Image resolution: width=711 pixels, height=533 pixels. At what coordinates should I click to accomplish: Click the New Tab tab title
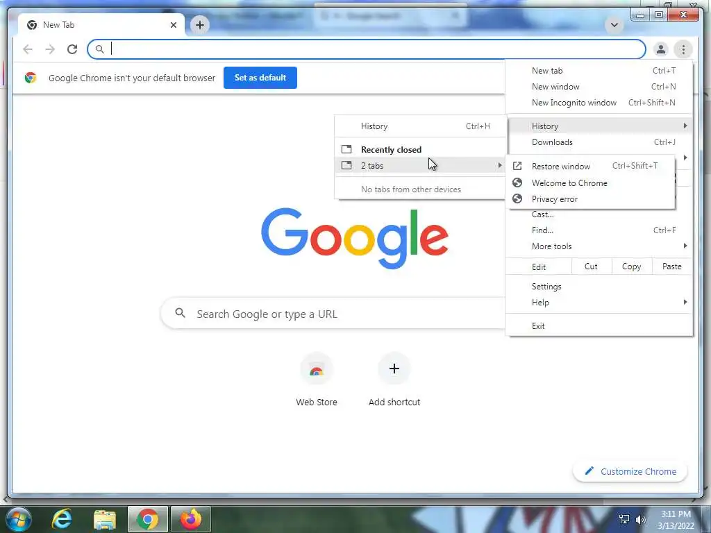[58, 25]
